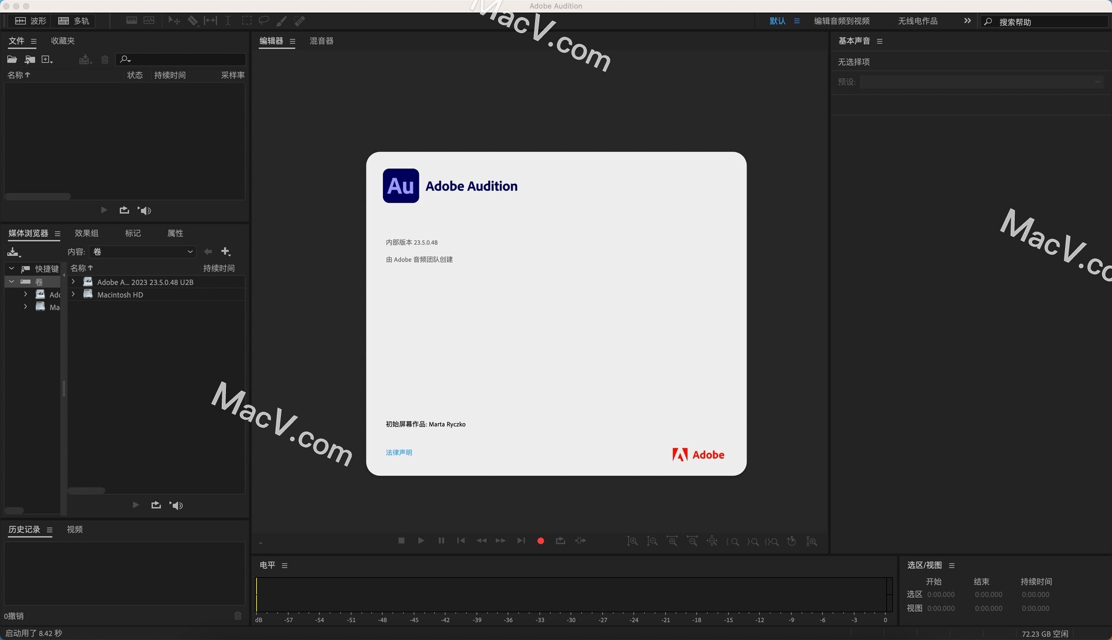Click Play in Media Browser preview controls

pos(136,505)
